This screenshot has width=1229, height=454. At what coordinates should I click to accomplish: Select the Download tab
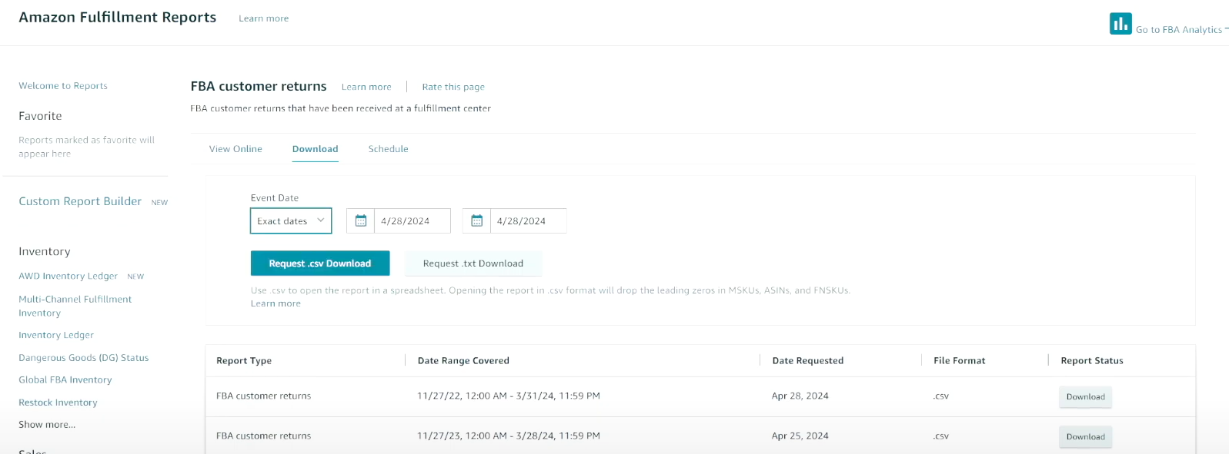(315, 149)
